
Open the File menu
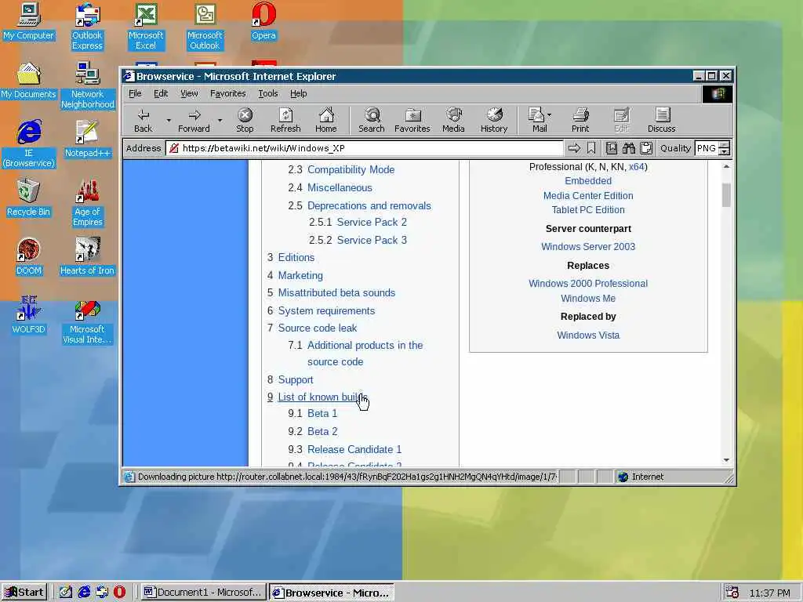coord(135,94)
